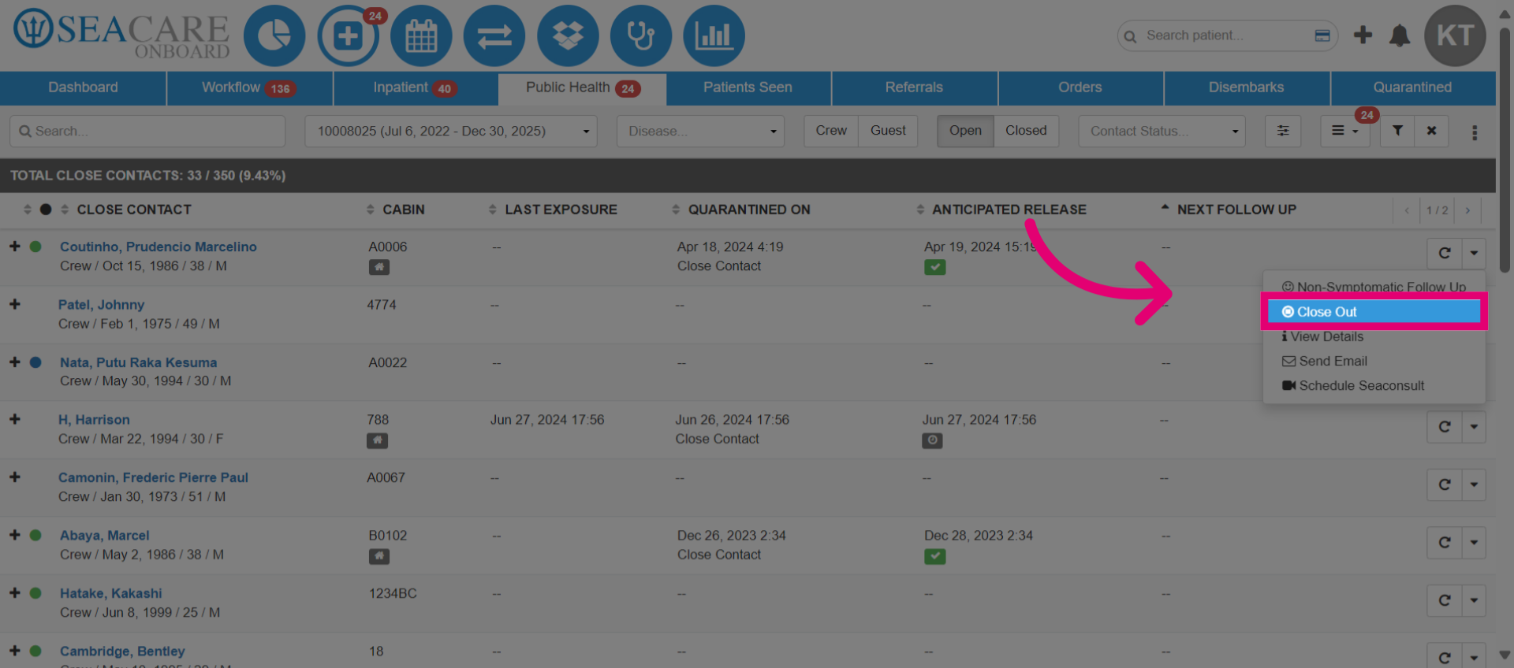This screenshot has width=1514, height=668.
Task: Expand plus for Patel, Johnny
Action: (15, 304)
